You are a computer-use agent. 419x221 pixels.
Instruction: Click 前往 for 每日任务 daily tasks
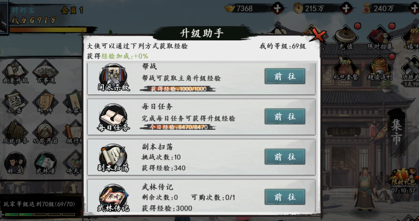(285, 116)
